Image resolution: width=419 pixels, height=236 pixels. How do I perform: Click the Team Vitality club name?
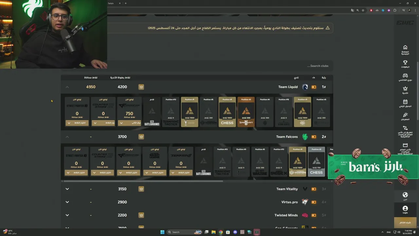pos(287,189)
